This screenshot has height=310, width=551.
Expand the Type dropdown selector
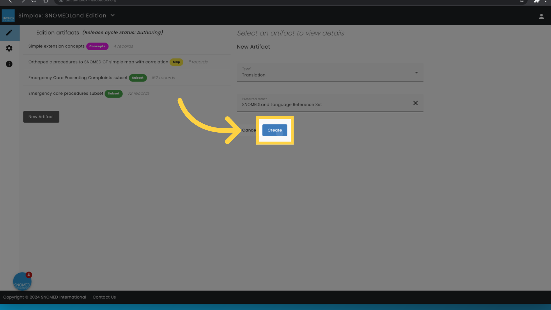(x=416, y=72)
